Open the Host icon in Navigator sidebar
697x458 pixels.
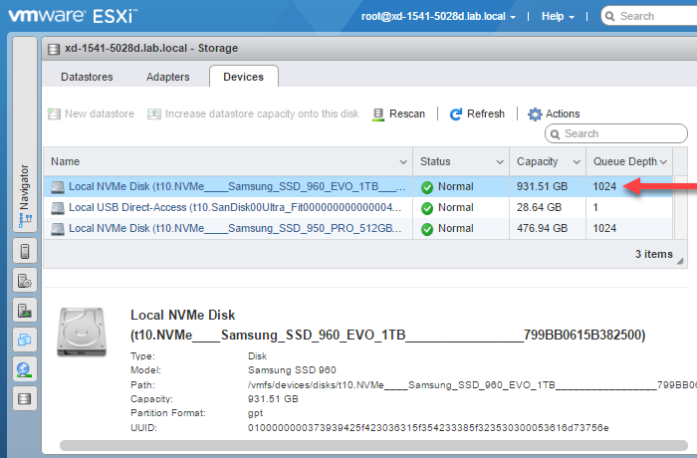[25, 251]
